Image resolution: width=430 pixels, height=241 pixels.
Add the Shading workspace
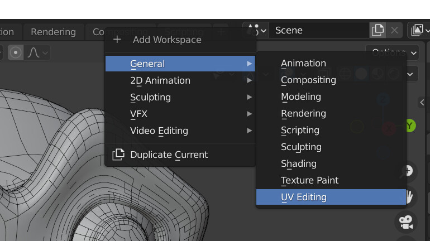[x=331, y=163]
